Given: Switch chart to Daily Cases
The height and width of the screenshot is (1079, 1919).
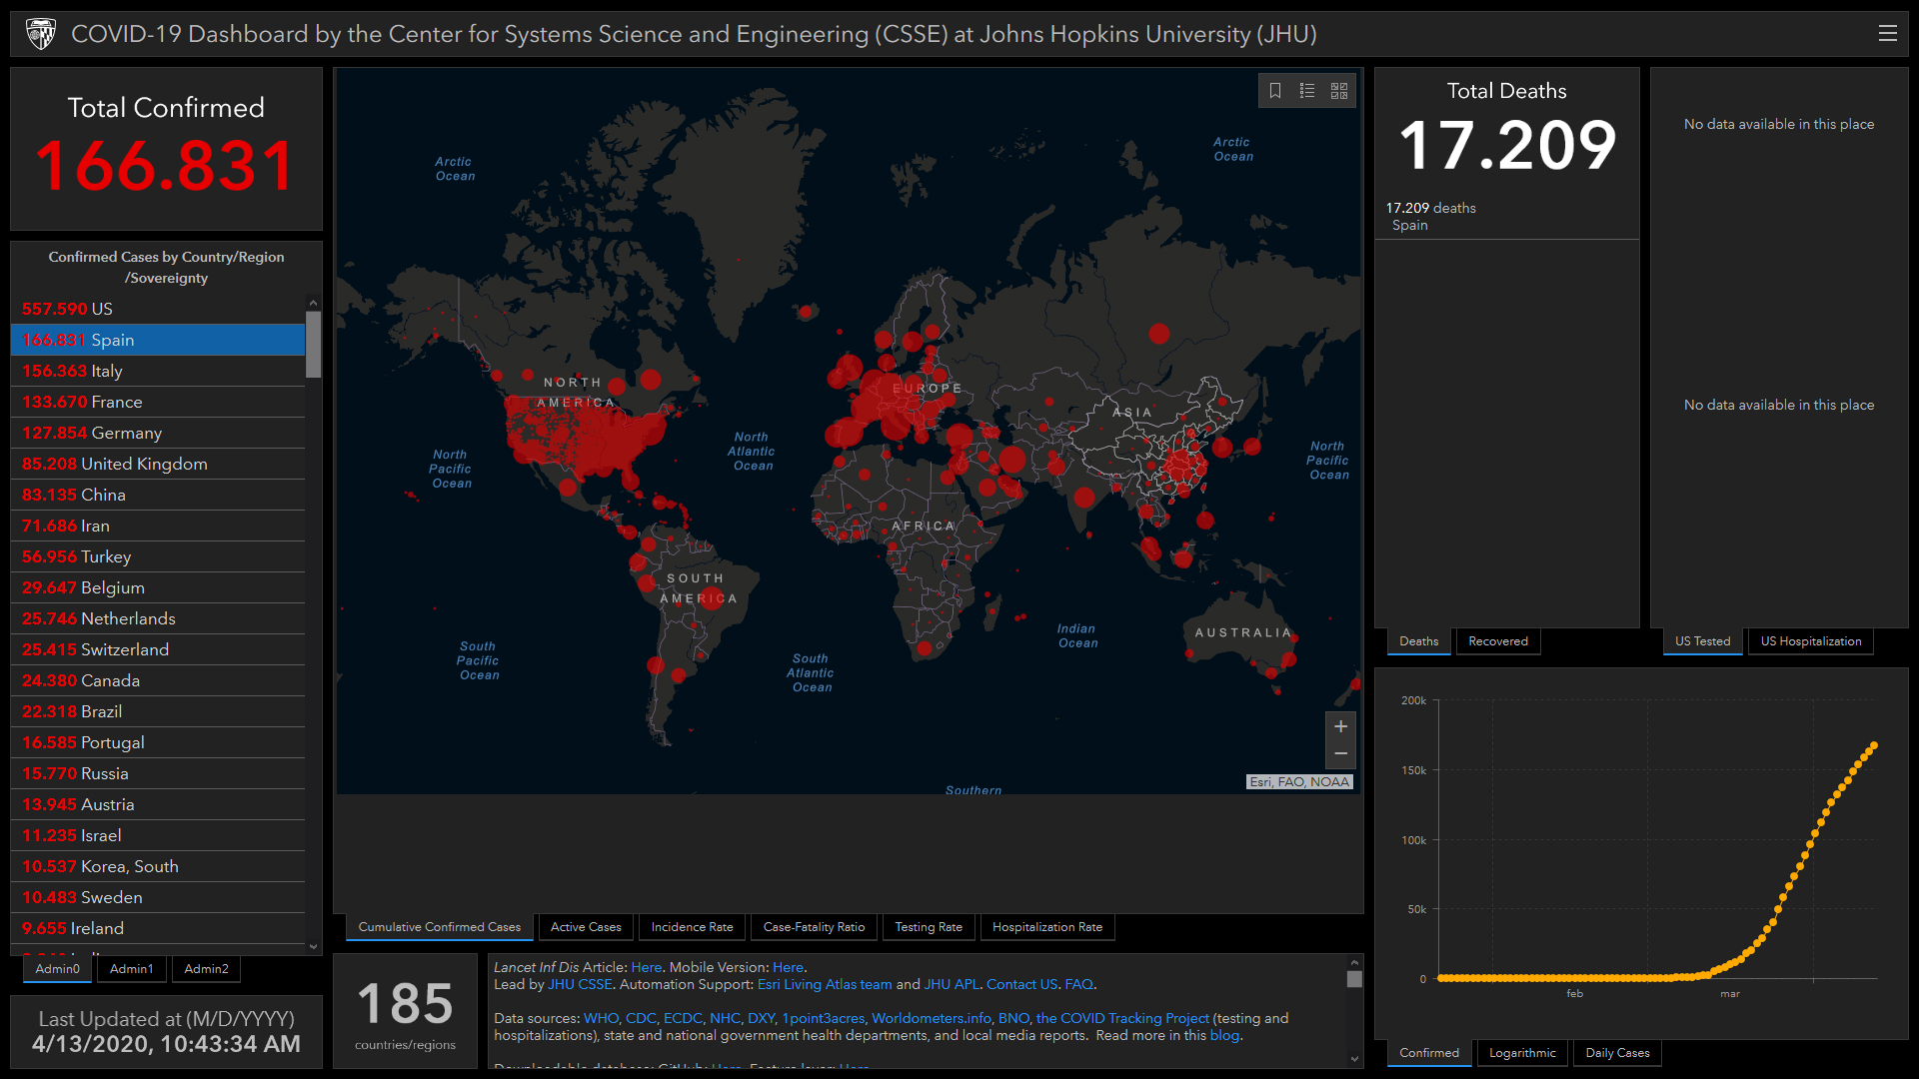Looking at the screenshot, I should click(1617, 1053).
